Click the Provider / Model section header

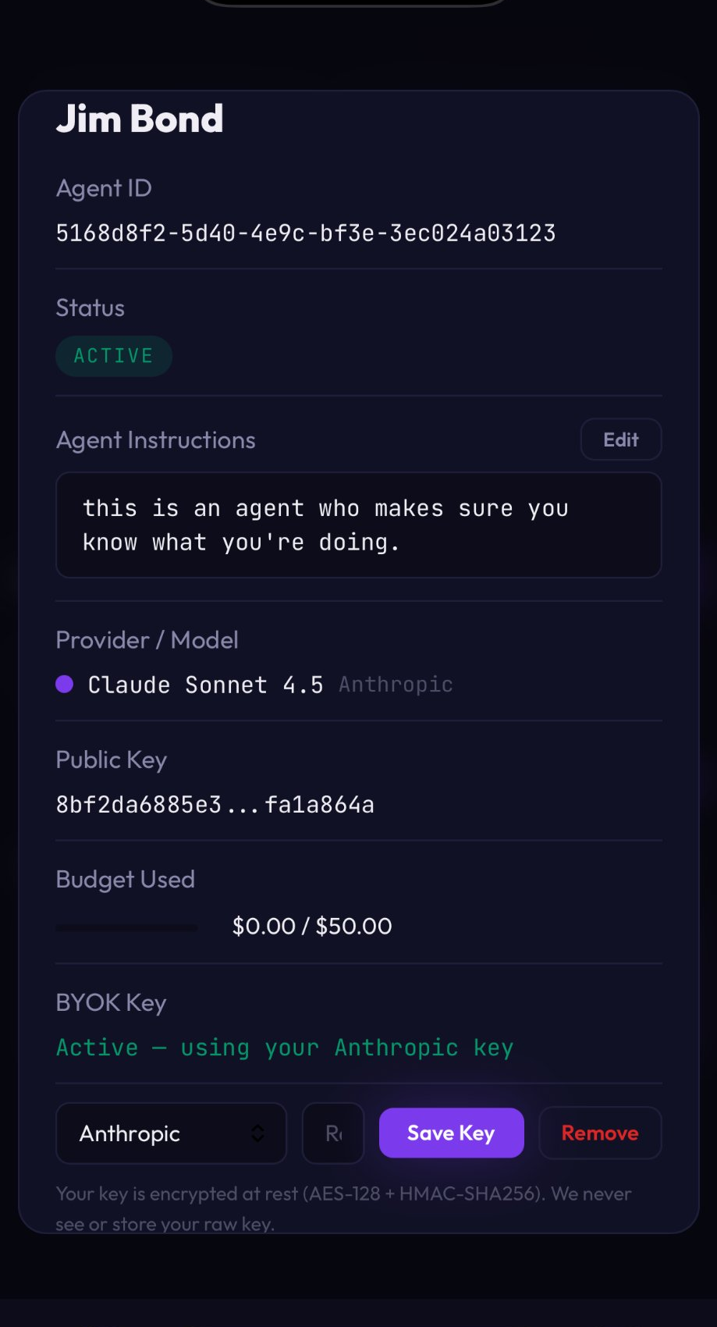tap(147, 640)
